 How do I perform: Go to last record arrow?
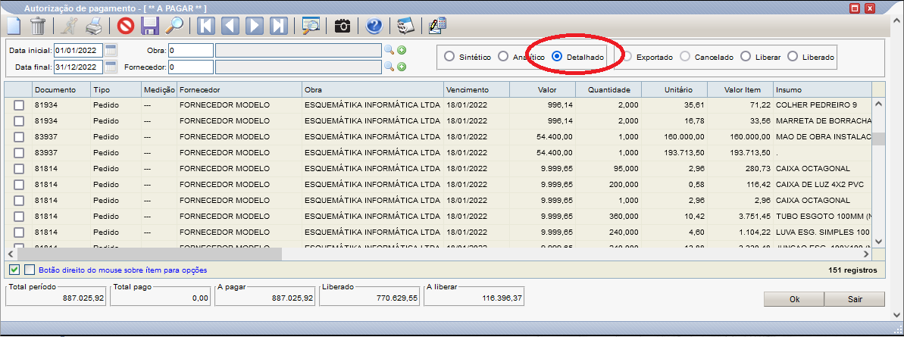tap(278, 26)
